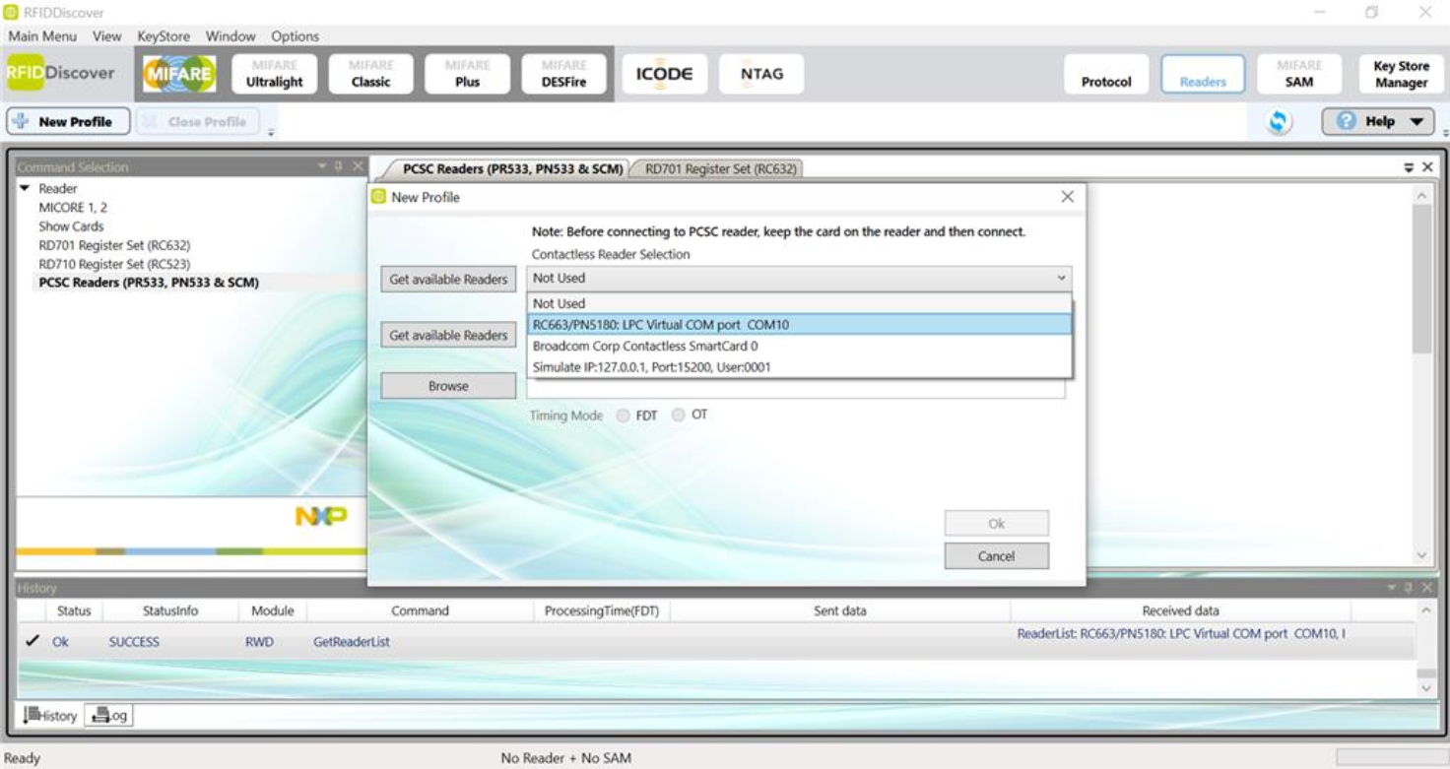Open the Contactless Reader Selection dropdown

point(1061,278)
